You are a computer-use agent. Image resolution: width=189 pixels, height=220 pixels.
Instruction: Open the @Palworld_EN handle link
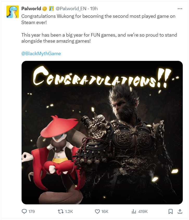[x=71, y=9]
